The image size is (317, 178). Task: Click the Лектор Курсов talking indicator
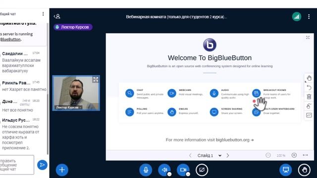(73, 27)
